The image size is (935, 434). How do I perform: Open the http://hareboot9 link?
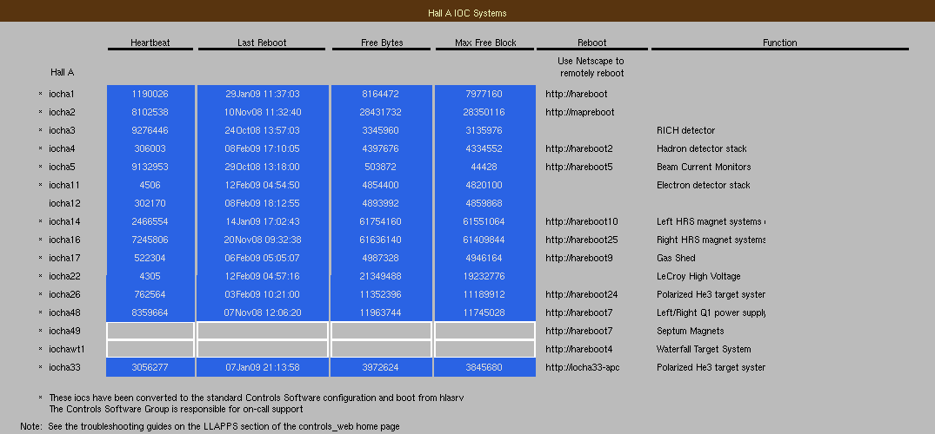tap(579, 258)
